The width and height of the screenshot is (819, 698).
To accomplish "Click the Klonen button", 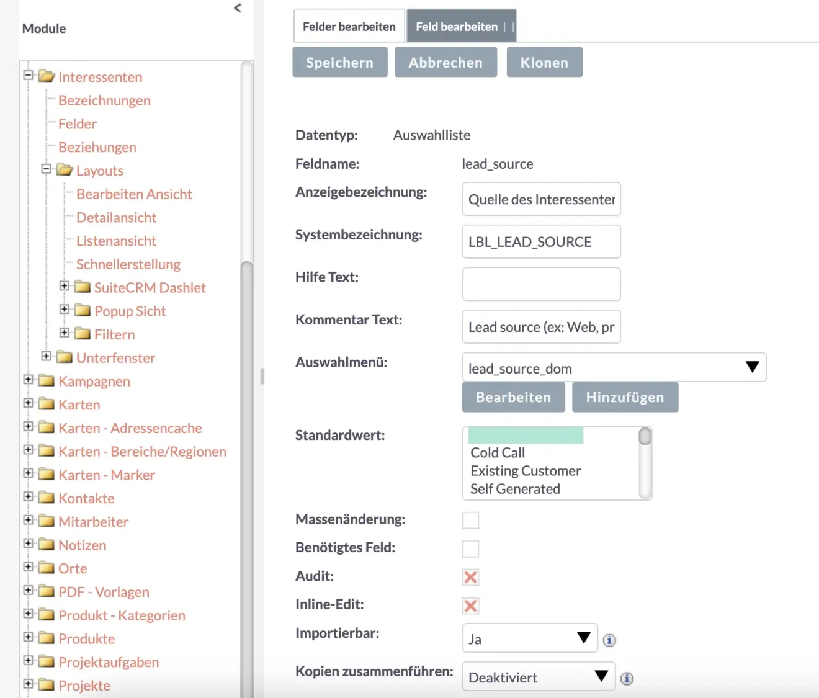I will (544, 62).
